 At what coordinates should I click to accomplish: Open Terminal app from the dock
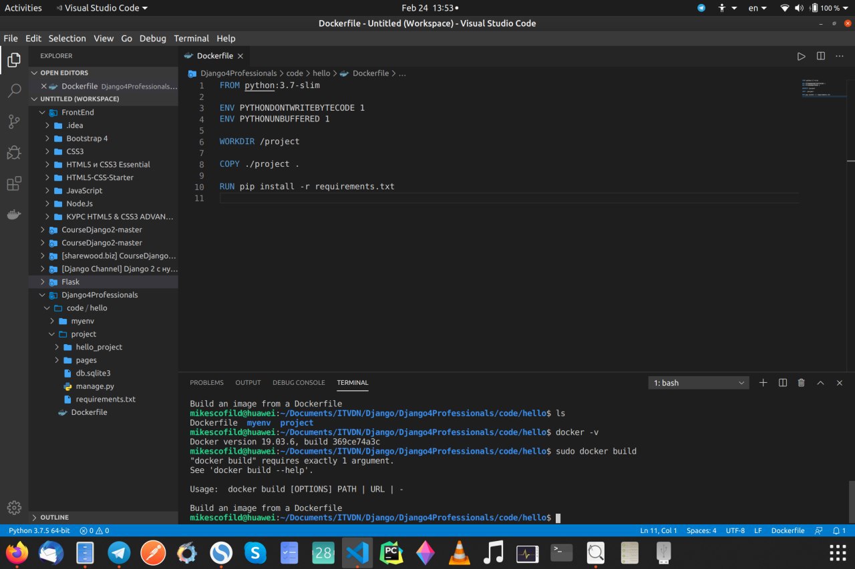tap(561, 552)
